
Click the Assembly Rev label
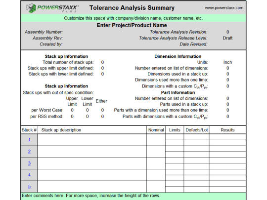tap(47, 38)
